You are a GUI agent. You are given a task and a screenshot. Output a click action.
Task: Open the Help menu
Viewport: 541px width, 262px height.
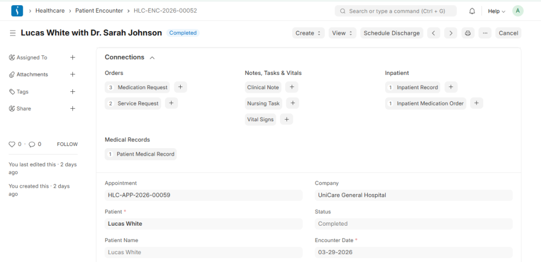[x=496, y=11]
